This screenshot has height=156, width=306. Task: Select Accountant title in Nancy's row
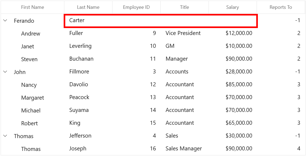pos(180,84)
